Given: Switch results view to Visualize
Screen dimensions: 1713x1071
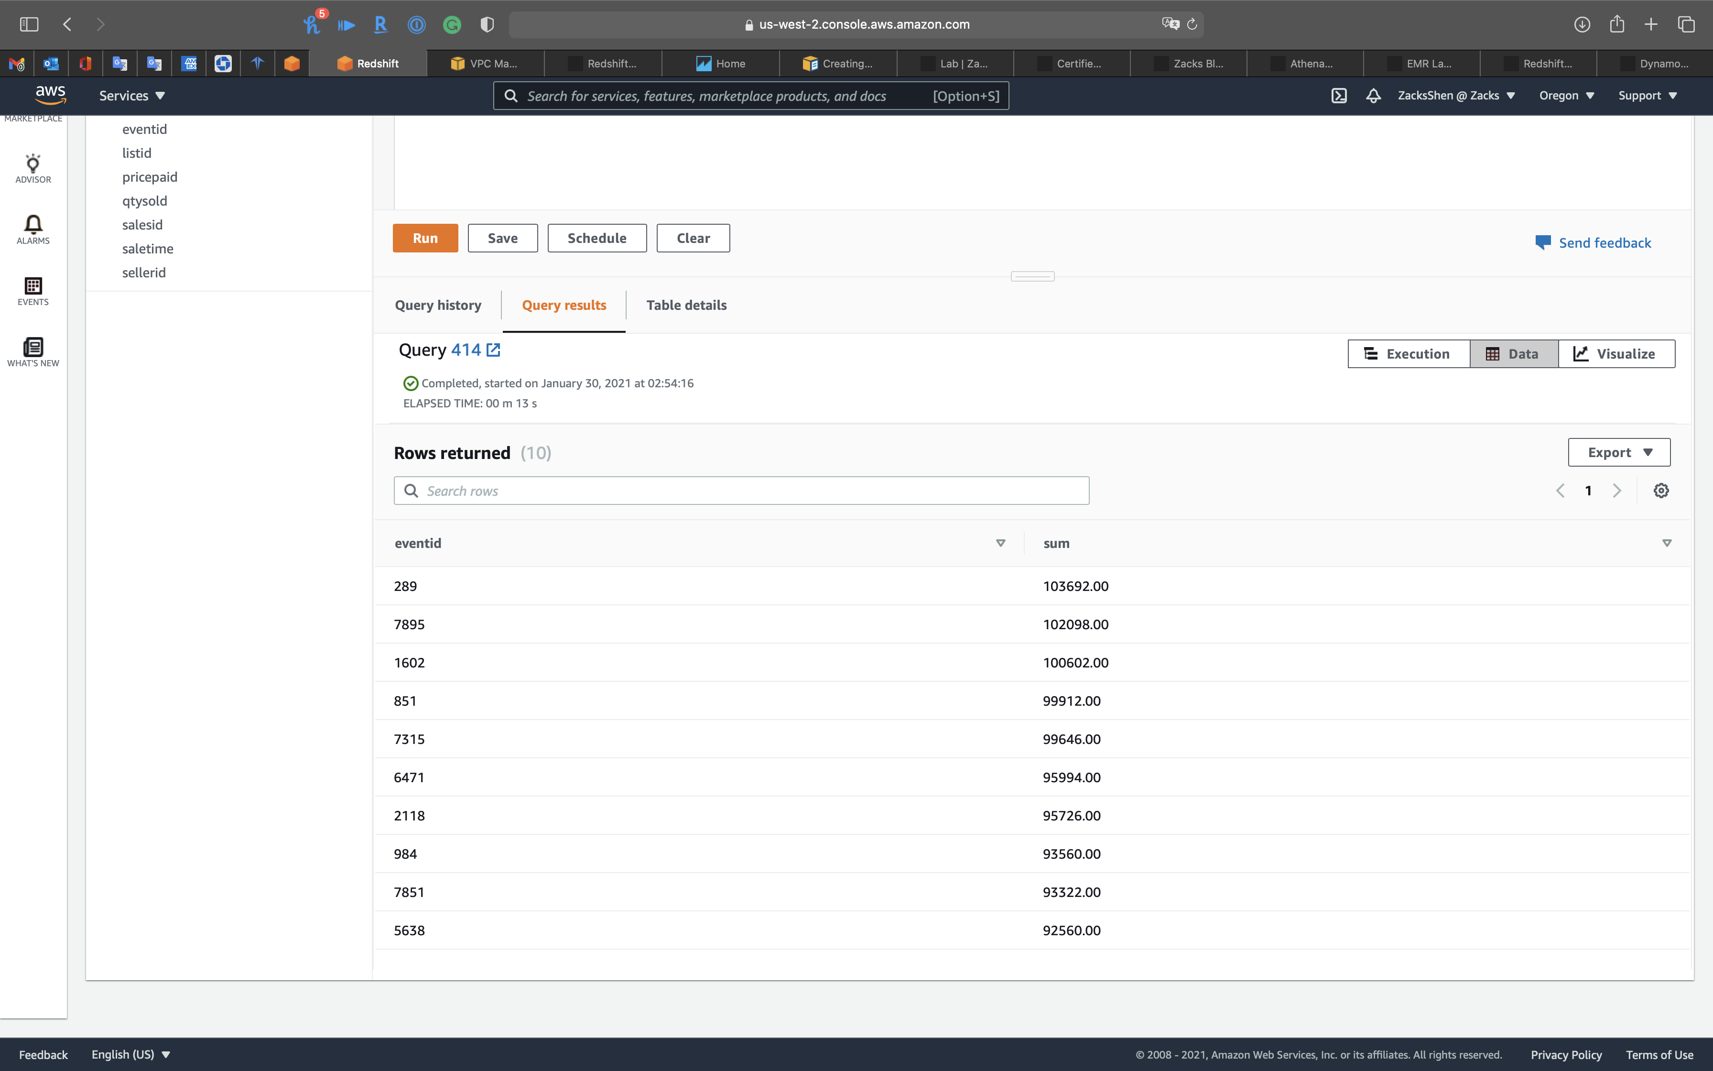Looking at the screenshot, I should pyautogui.click(x=1616, y=353).
